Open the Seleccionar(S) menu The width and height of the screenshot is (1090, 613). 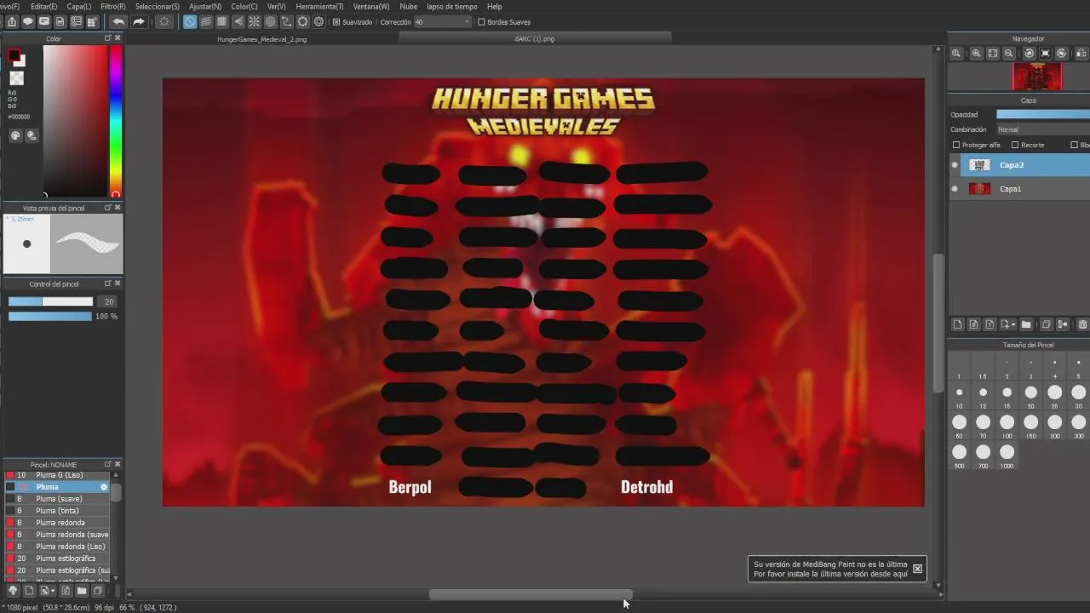[x=158, y=6]
